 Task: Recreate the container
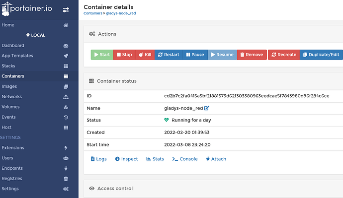coord(284,55)
